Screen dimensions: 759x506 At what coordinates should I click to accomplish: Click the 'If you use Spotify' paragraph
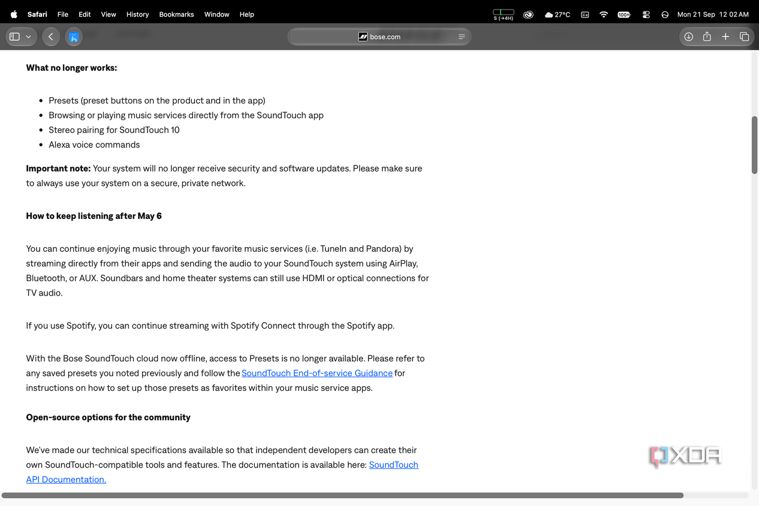pyautogui.click(x=210, y=326)
